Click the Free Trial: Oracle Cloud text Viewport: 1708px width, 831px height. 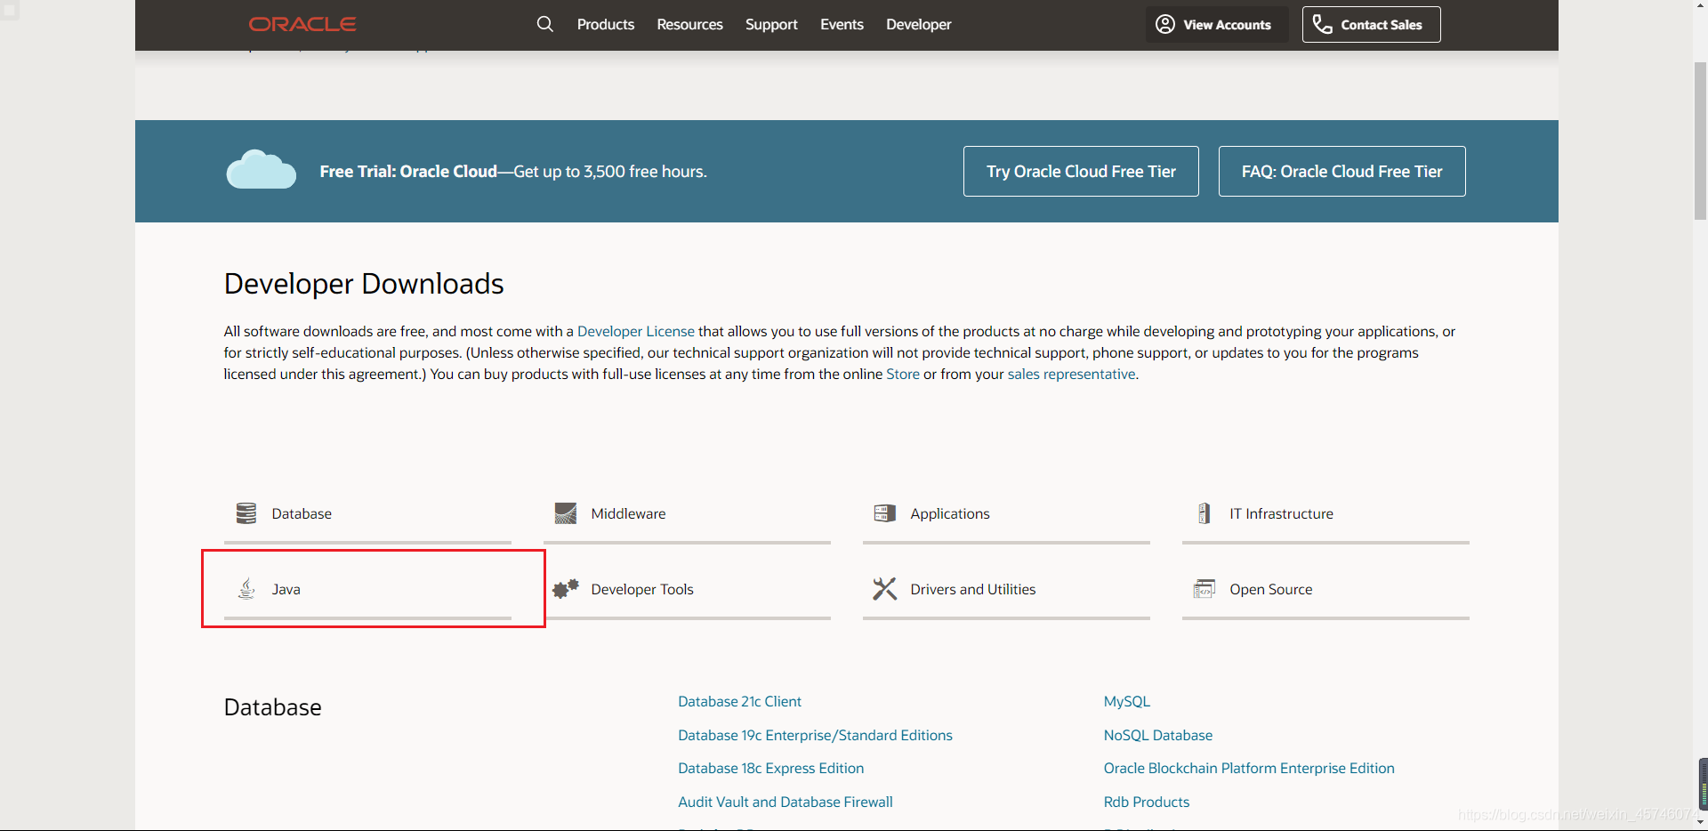408,171
